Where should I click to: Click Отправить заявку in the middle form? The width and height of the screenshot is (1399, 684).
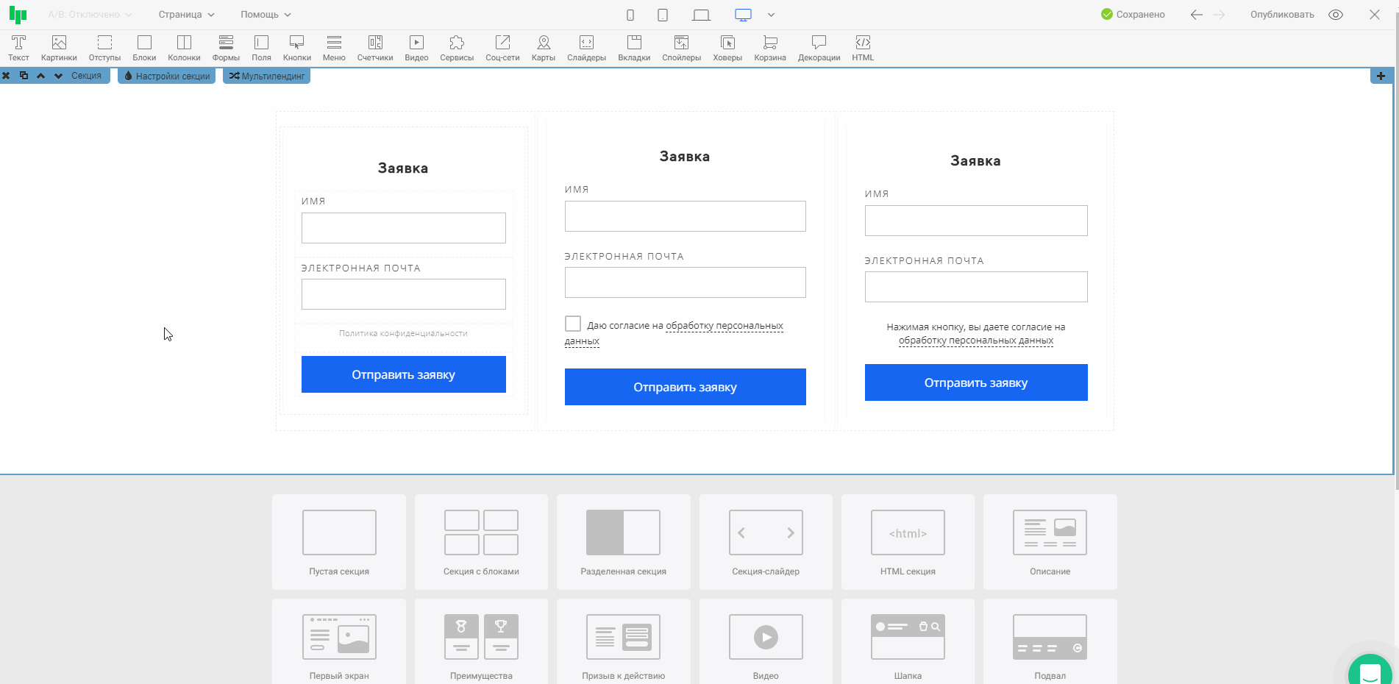click(x=685, y=387)
